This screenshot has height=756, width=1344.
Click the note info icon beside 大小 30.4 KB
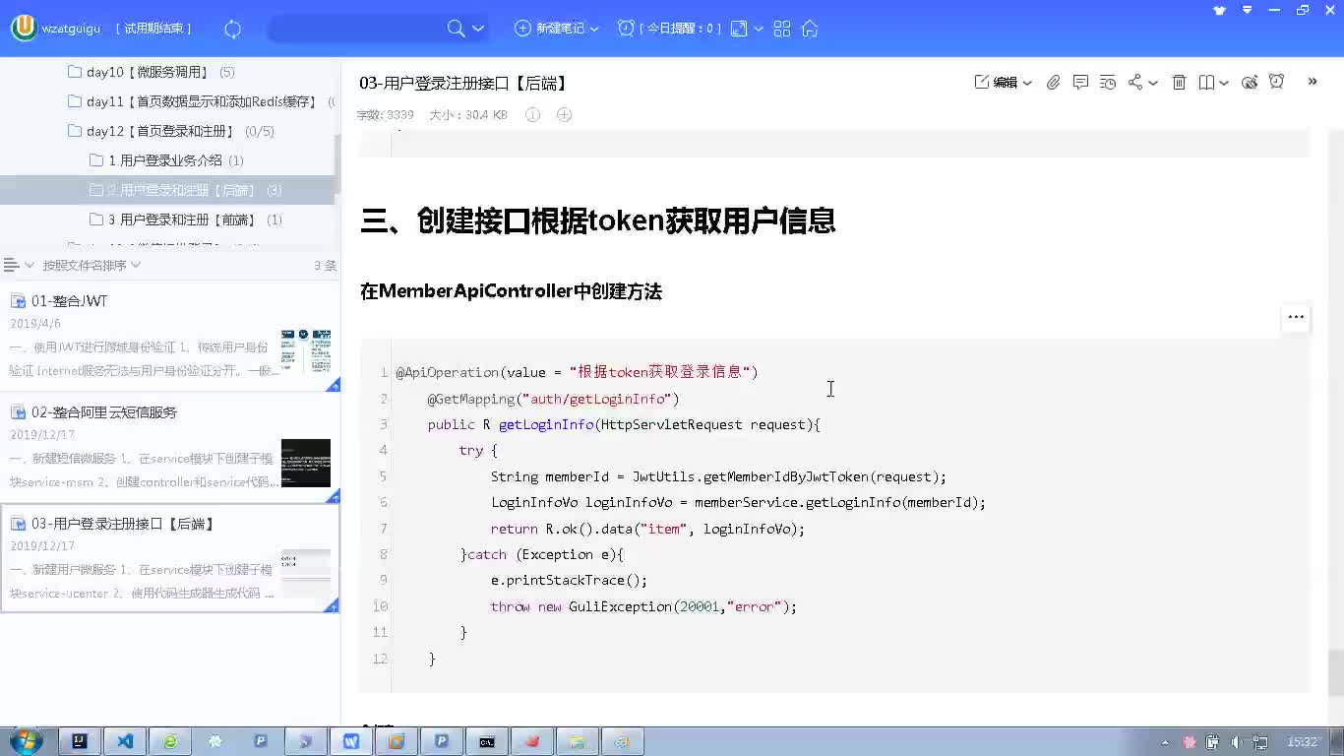(532, 115)
